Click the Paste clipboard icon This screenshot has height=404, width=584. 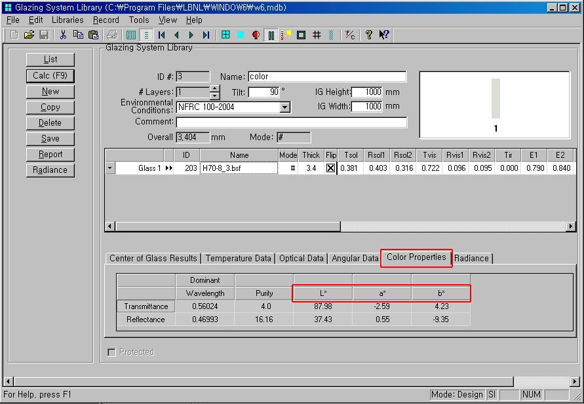(93, 35)
